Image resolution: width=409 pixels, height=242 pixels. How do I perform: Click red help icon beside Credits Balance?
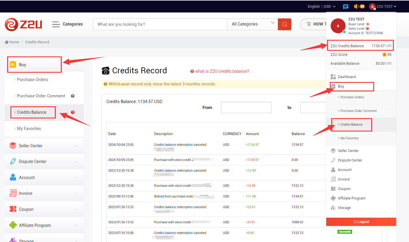73,112
